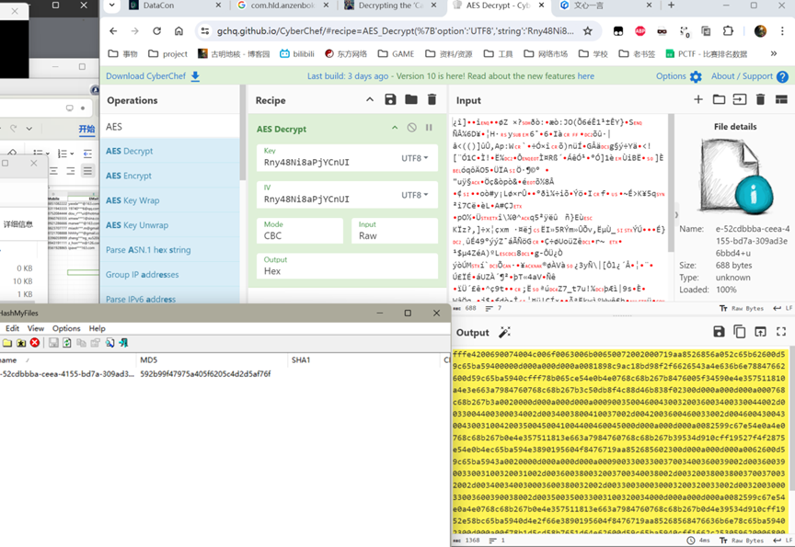Open HashMyFiles Options menu
Viewport: 795px width, 547px height.
coord(66,328)
